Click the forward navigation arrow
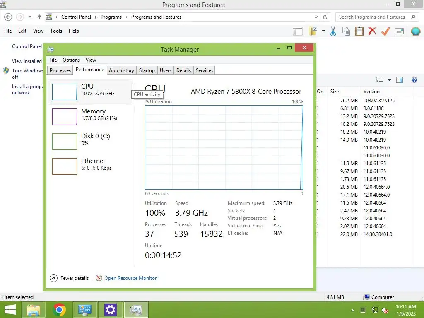 point(20,17)
